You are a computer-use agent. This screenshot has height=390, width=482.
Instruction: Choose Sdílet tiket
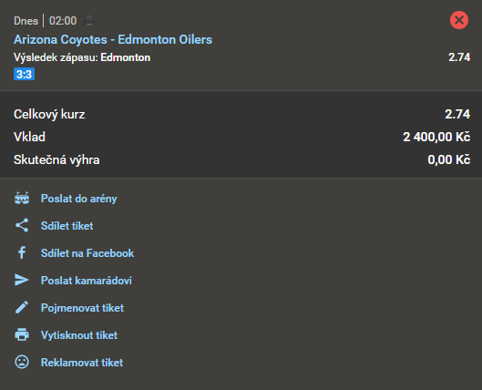coord(67,226)
